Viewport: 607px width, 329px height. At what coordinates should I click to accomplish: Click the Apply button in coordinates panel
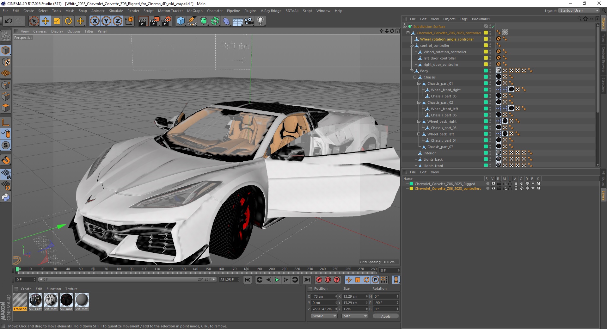tap(386, 316)
